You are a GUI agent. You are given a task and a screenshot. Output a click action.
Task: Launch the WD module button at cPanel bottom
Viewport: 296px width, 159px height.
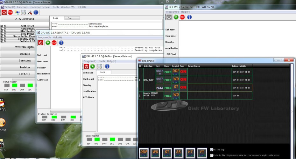[155, 153]
